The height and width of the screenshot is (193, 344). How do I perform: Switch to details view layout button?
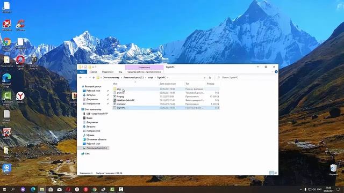click(x=271, y=173)
